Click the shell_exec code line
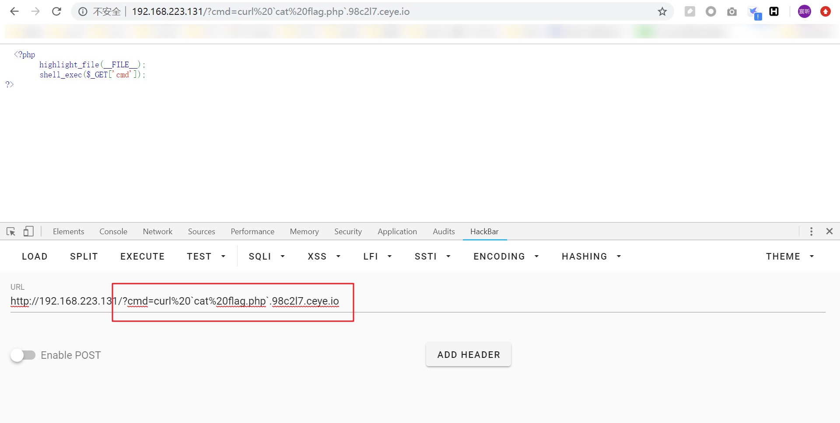This screenshot has width=840, height=423. [x=92, y=75]
